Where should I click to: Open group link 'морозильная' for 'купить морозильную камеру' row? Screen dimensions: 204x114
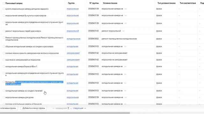tap(73, 9)
